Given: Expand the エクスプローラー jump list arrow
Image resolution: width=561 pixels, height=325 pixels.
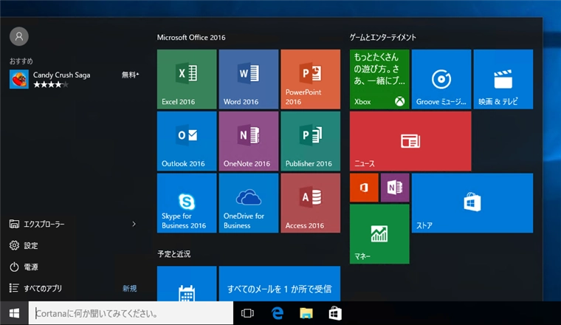Looking at the screenshot, I should tap(134, 224).
